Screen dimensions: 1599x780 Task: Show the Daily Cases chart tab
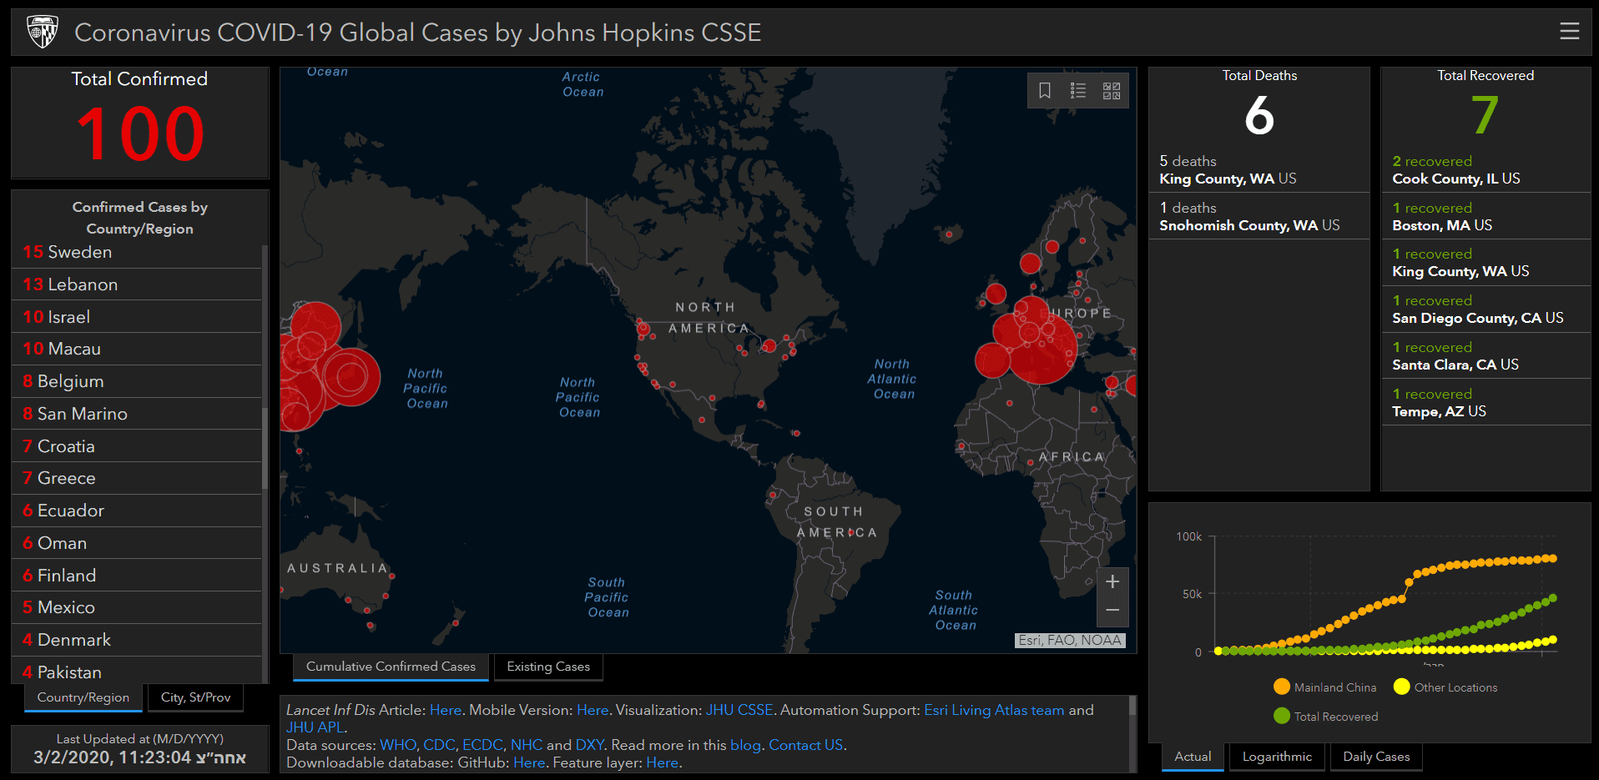click(x=1376, y=757)
